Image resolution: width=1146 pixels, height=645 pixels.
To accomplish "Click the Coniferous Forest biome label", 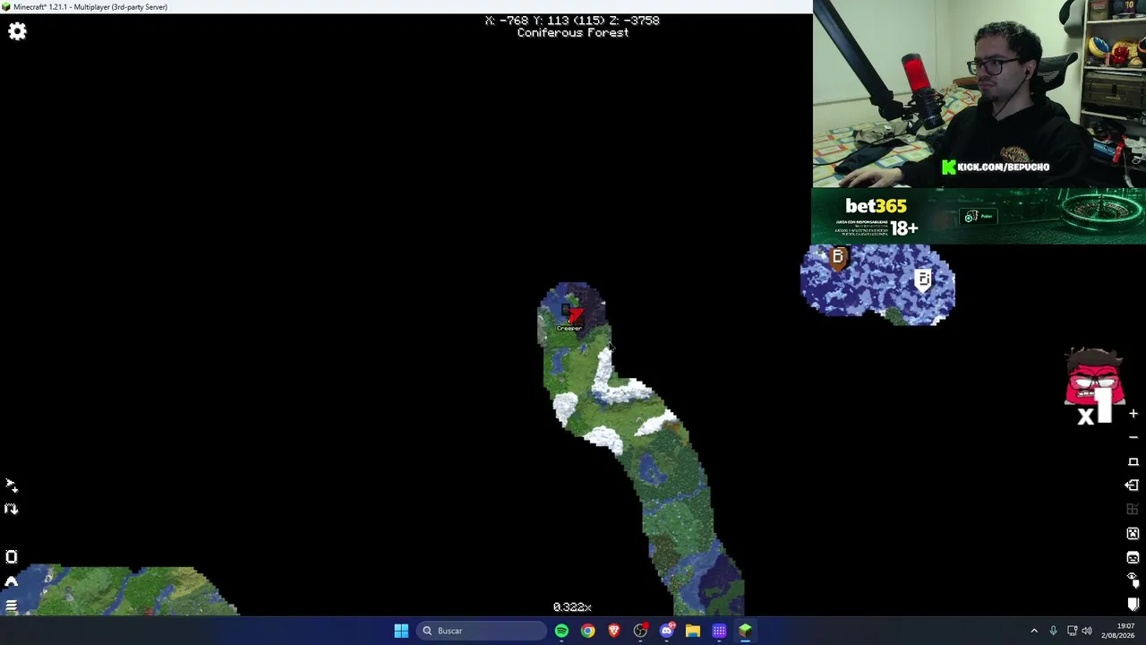I will 573,33.
